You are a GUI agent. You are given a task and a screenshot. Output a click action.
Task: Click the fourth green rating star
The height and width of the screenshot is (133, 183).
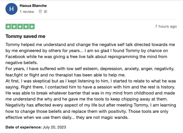tap(26, 26)
